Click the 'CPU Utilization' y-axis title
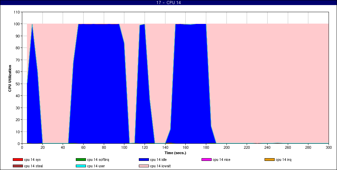337x170 pixels. [x=10, y=78]
